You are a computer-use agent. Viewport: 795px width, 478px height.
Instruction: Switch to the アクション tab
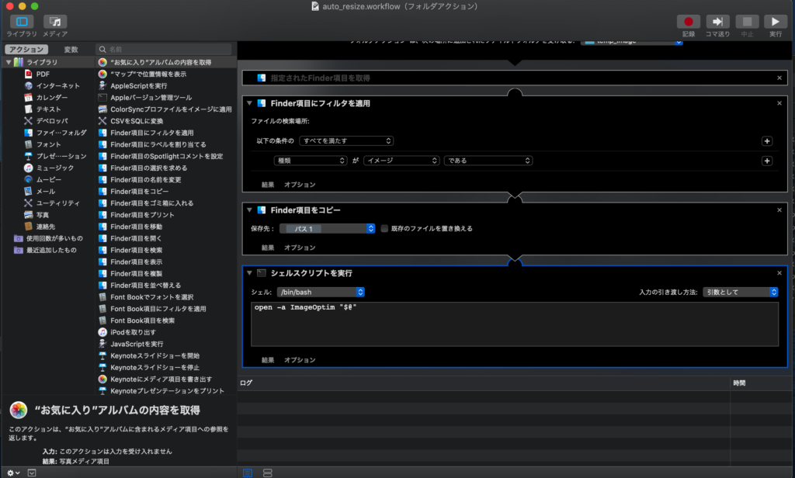26,49
